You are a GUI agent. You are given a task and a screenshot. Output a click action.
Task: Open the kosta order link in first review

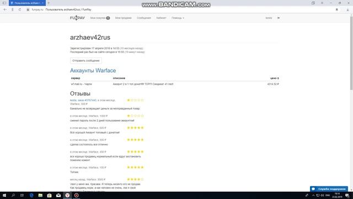[x=83, y=100]
